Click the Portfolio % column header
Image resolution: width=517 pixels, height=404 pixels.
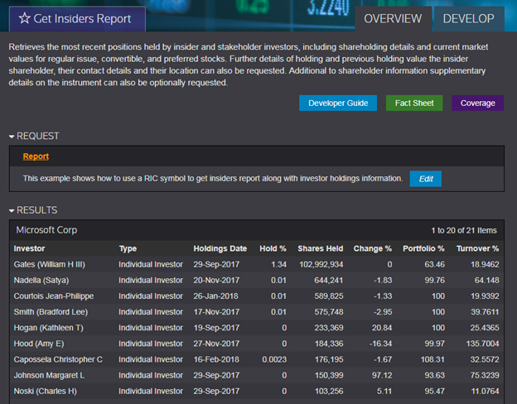pos(423,248)
